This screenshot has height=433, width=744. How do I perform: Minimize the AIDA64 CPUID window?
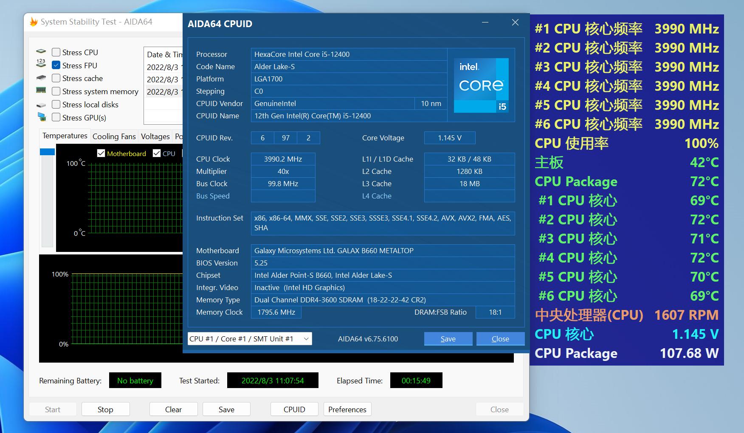click(485, 22)
